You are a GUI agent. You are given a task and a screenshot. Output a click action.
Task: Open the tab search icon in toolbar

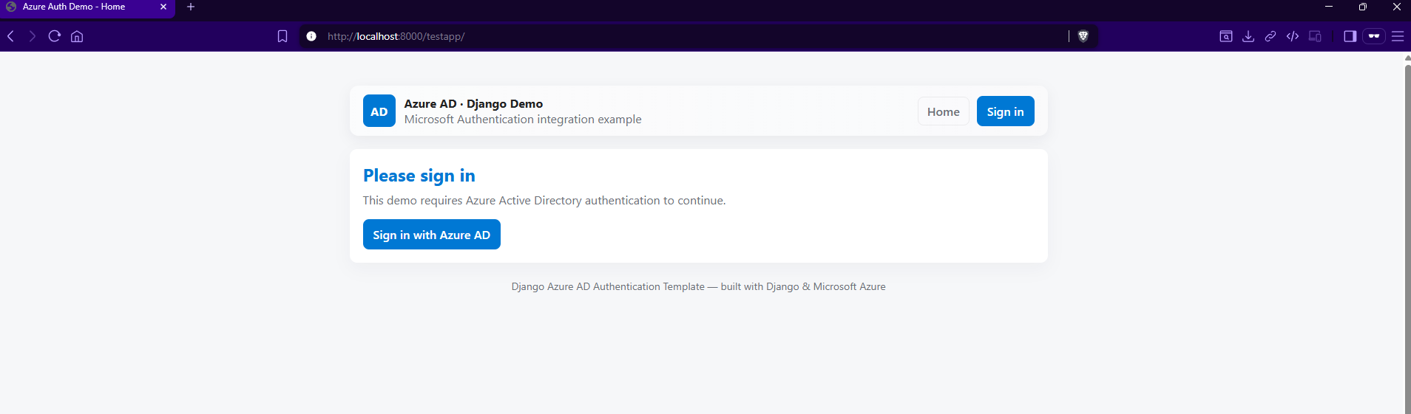pyautogui.click(x=1226, y=36)
